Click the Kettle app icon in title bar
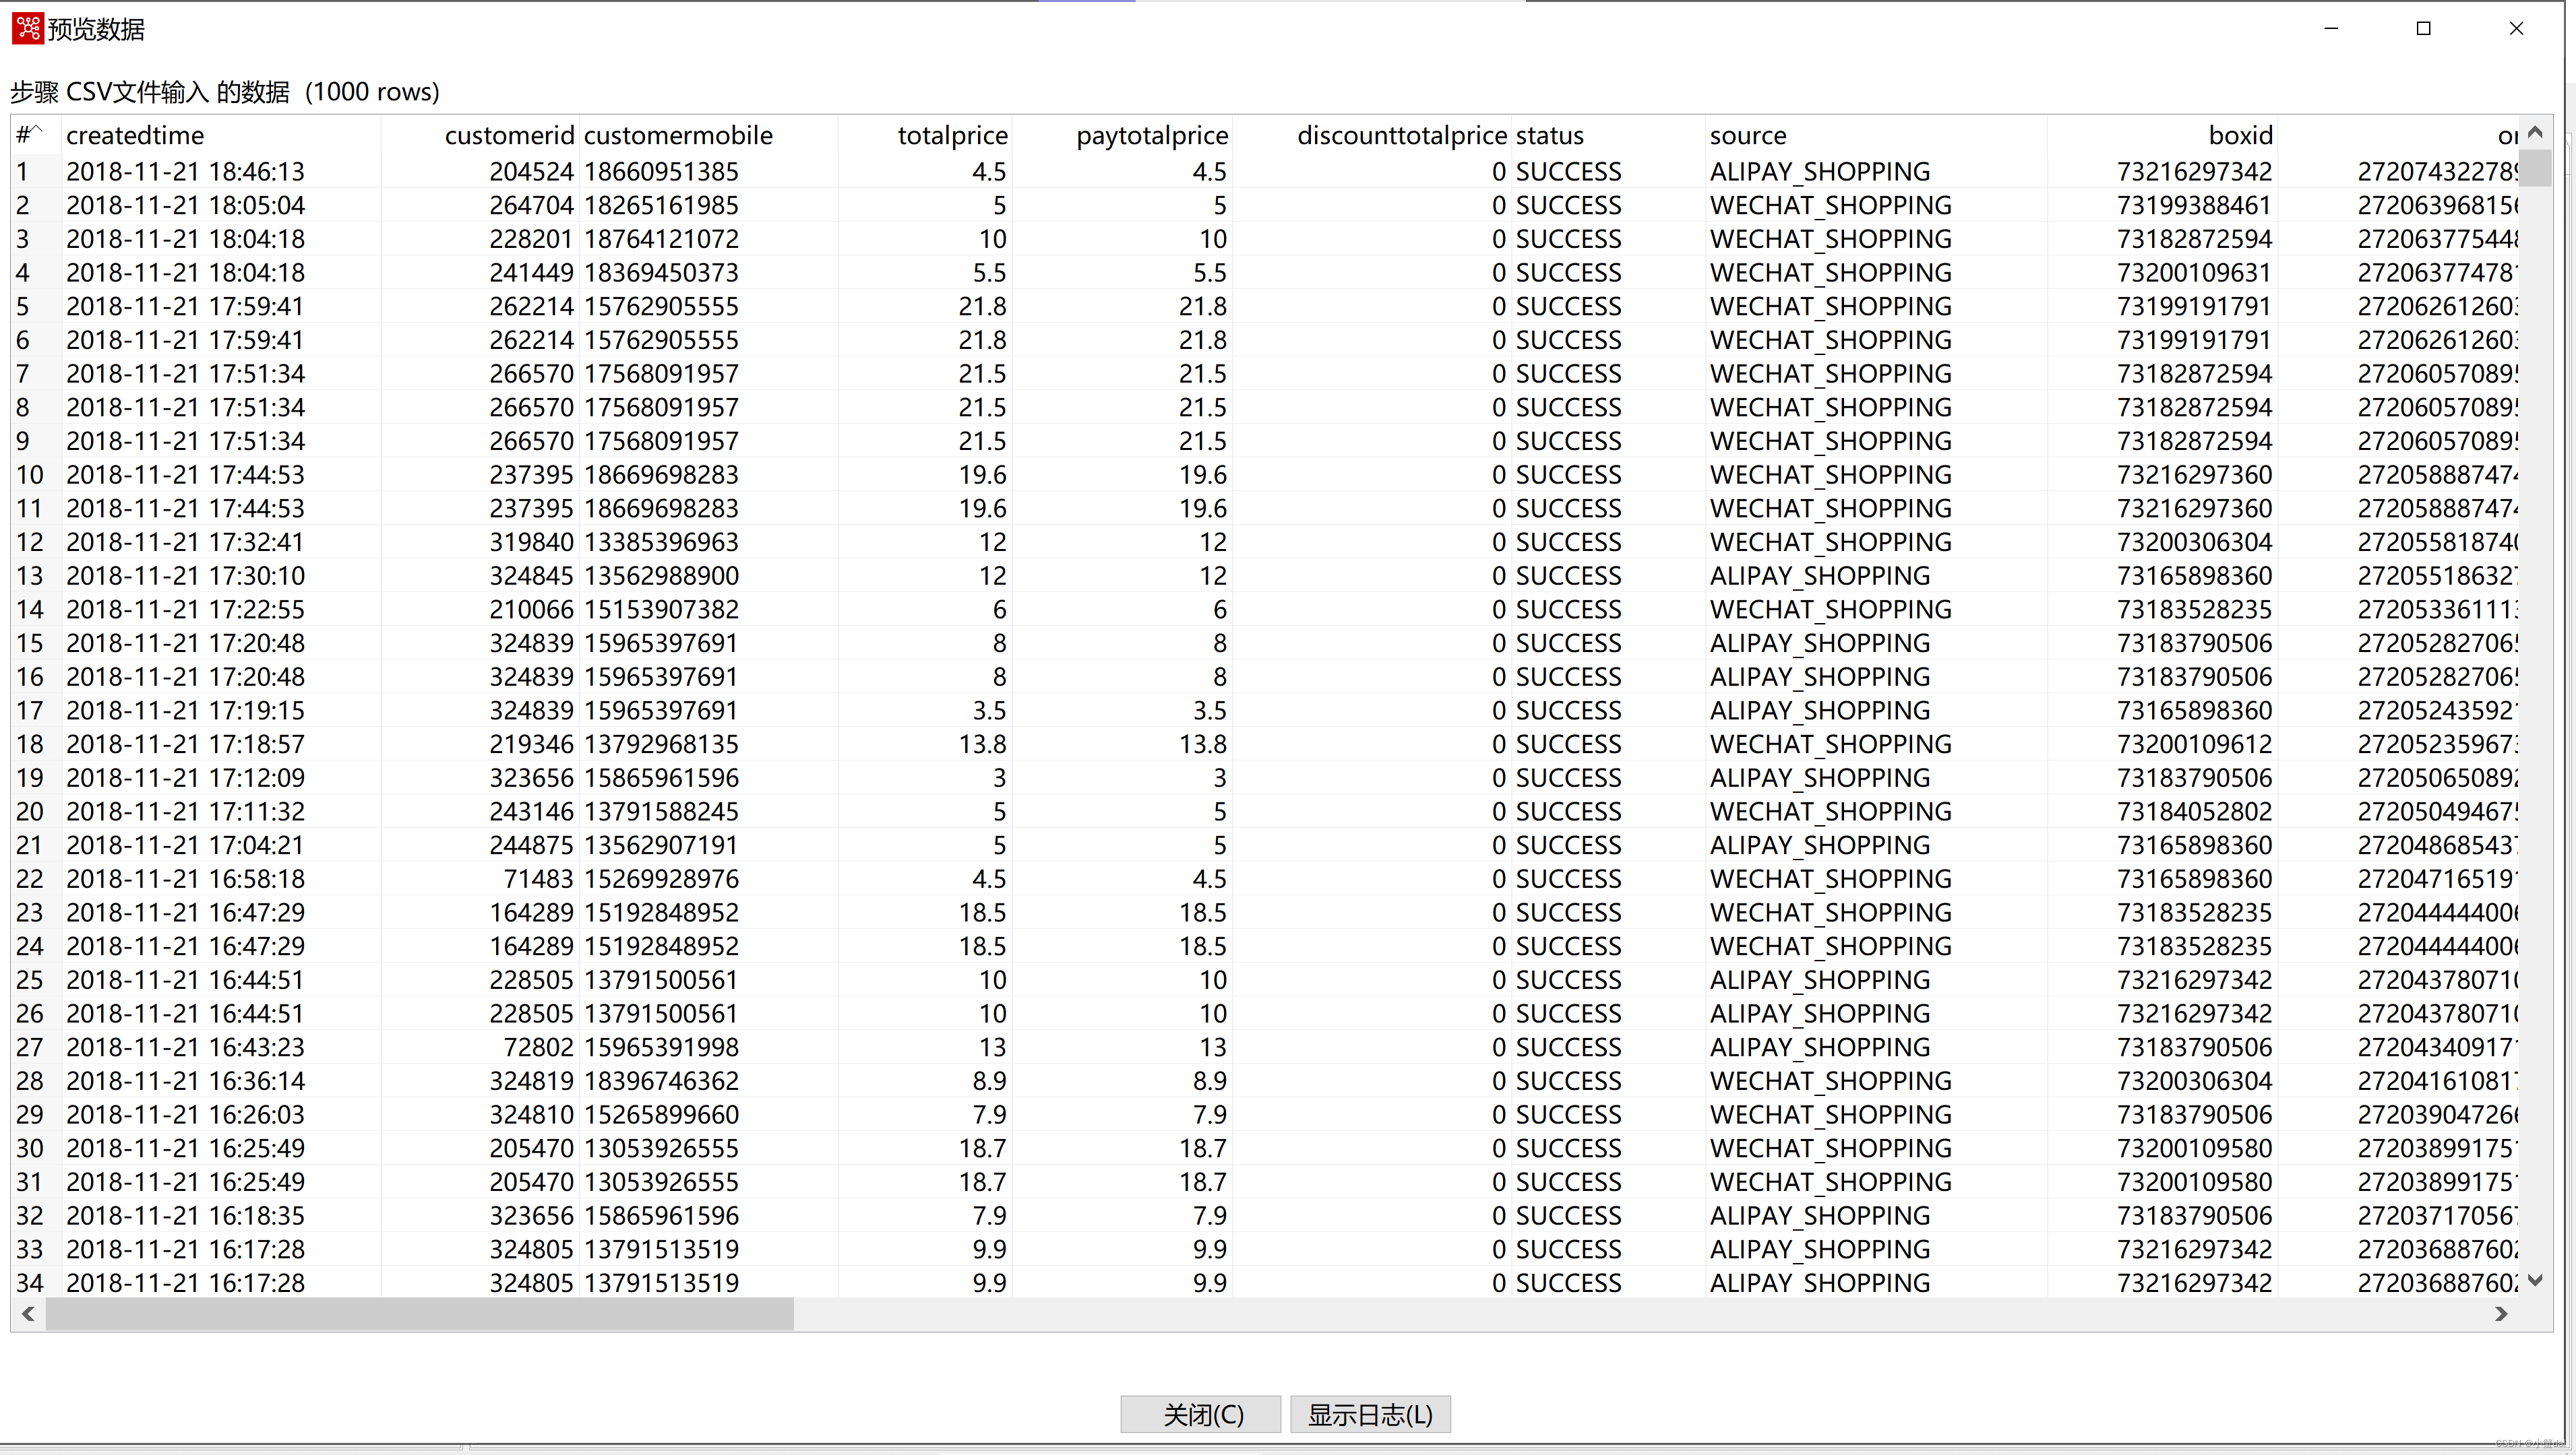 27,28
